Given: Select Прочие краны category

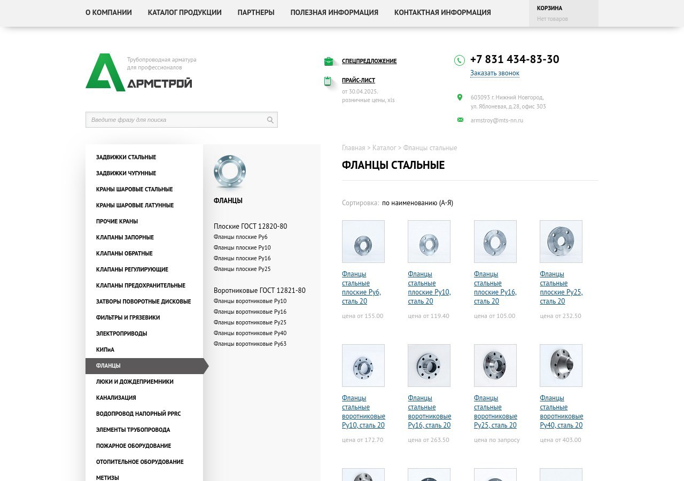Looking at the screenshot, I should pyautogui.click(x=144, y=221).
